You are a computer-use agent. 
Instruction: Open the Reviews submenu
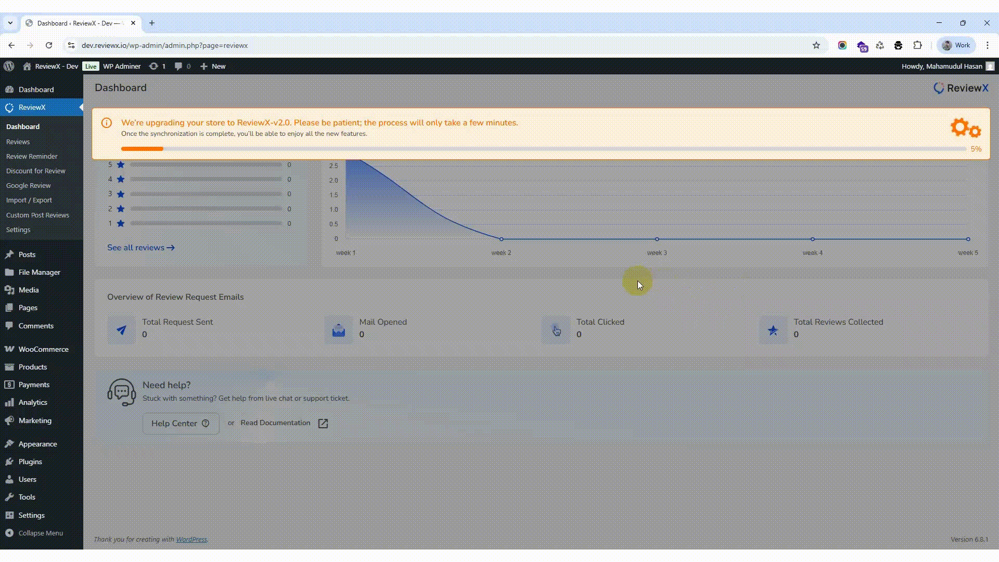18,142
